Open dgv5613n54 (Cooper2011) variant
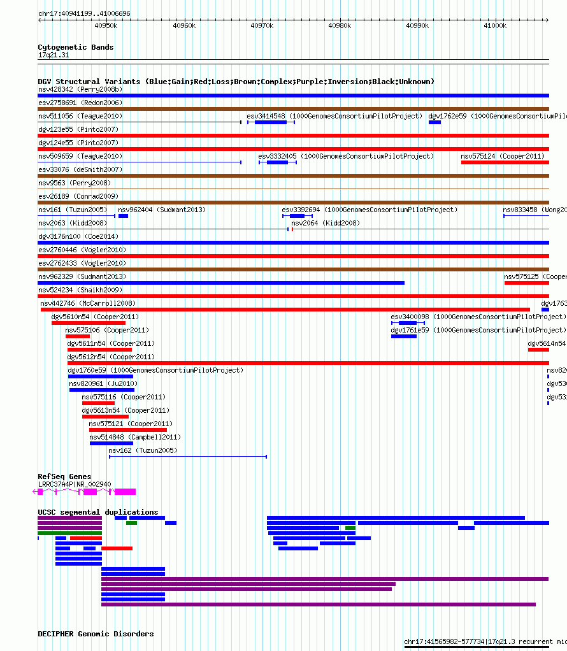The width and height of the screenshot is (567, 651). click(x=126, y=410)
